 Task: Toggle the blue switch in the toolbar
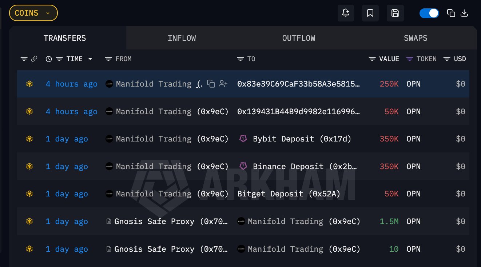(429, 13)
